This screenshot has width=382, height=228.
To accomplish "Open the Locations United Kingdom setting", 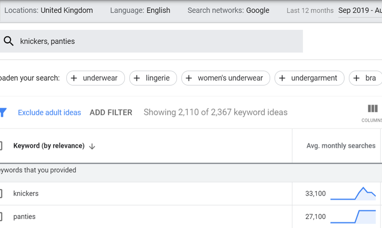I will pos(48,10).
